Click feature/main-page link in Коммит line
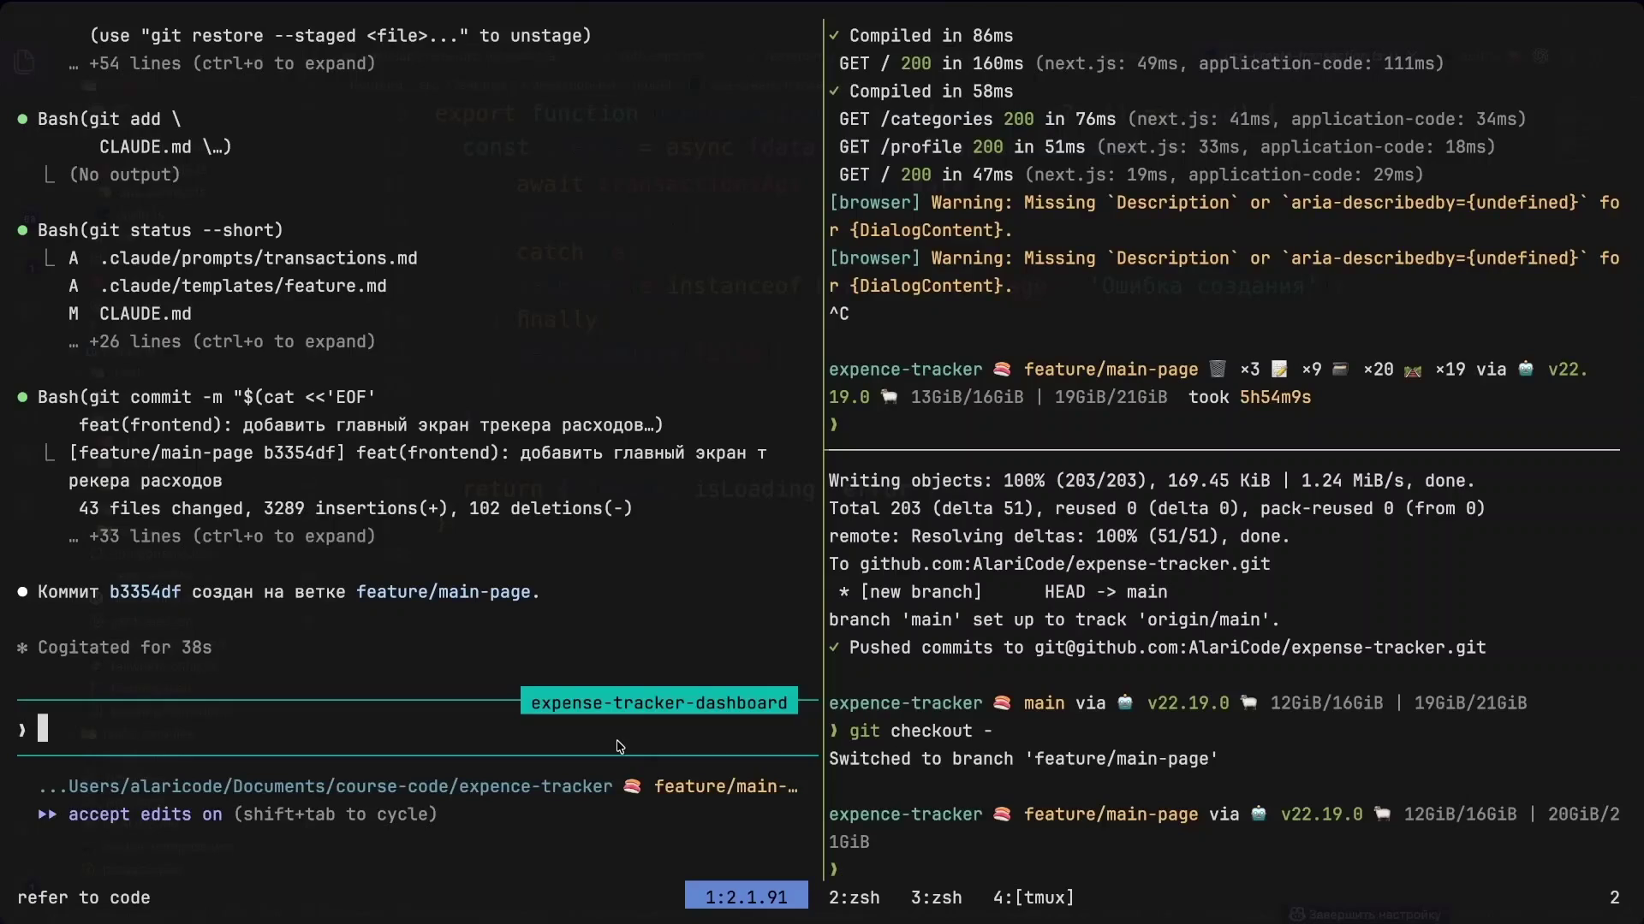 444,591
